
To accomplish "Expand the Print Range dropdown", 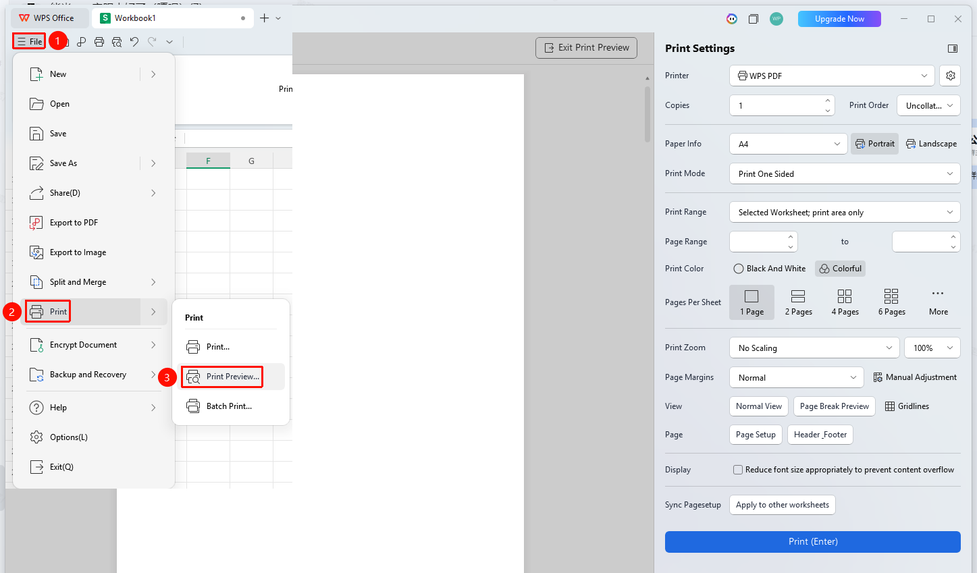I will [x=845, y=212].
